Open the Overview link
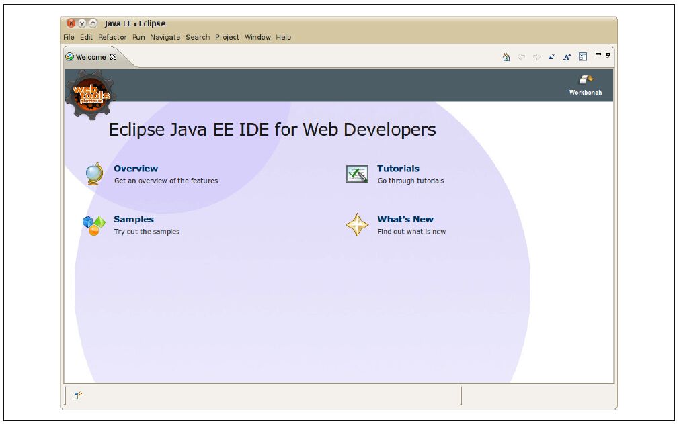Viewport: 679px width, 425px height. click(x=136, y=169)
